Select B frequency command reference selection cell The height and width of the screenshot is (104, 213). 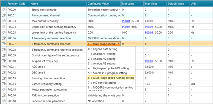point(58,50)
